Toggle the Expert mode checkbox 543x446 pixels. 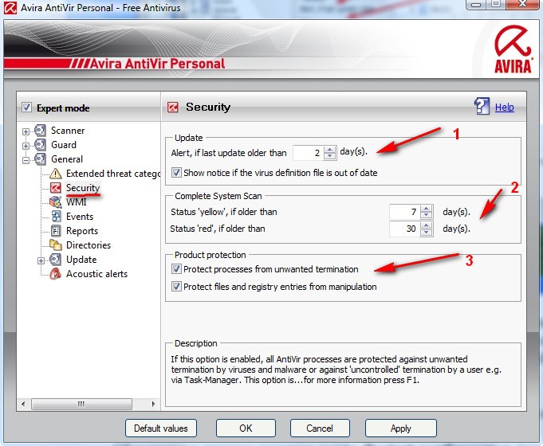point(26,108)
